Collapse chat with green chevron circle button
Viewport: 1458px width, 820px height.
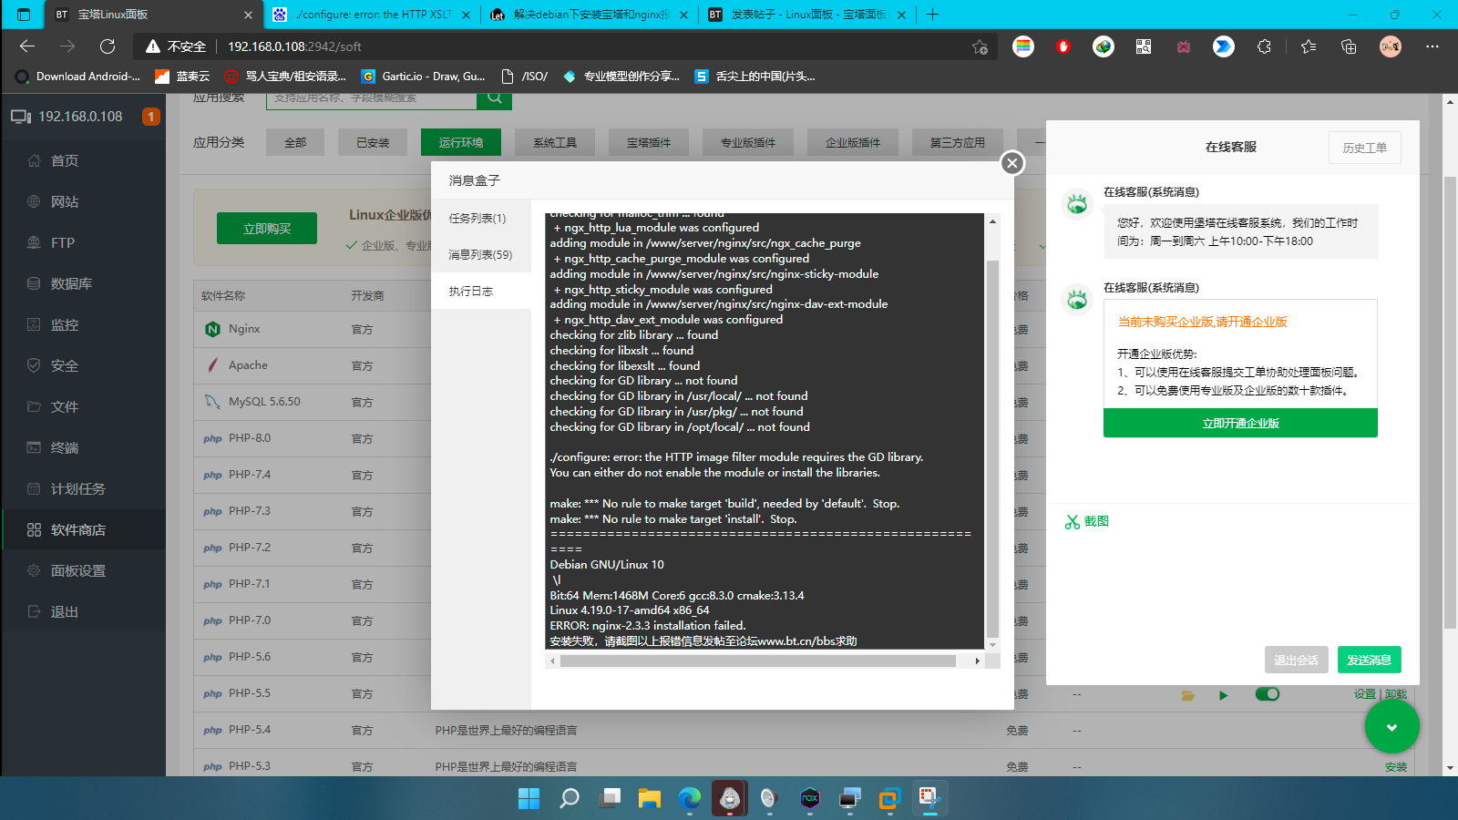point(1391,726)
